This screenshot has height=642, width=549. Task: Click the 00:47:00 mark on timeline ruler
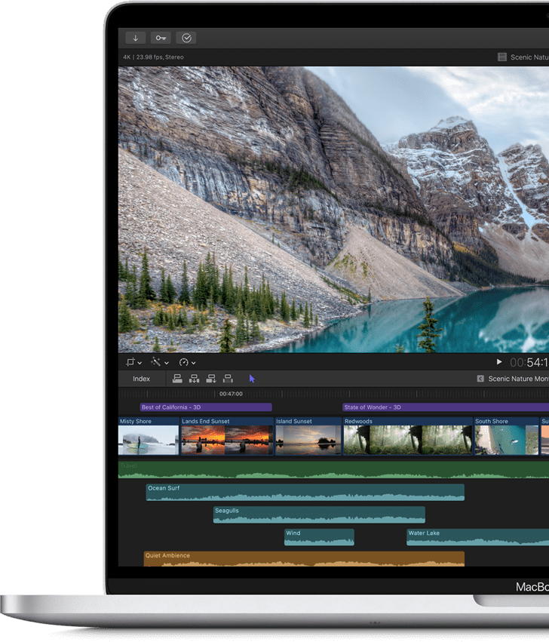pos(231,394)
